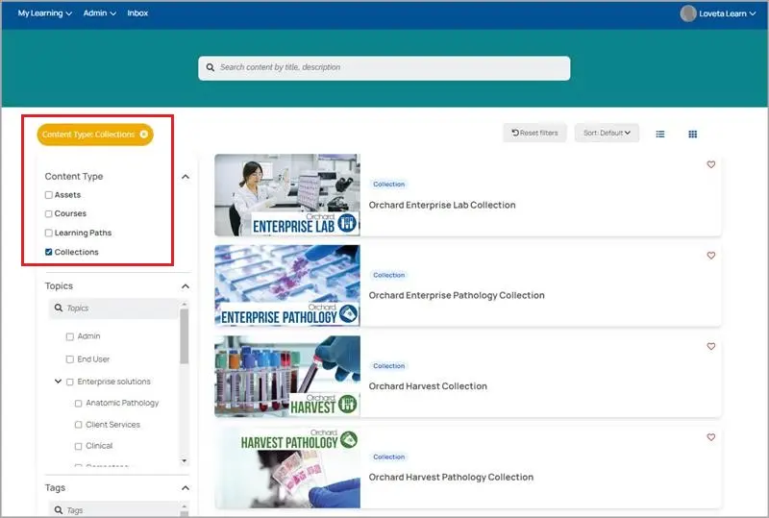Click the Reset filters button

534,133
